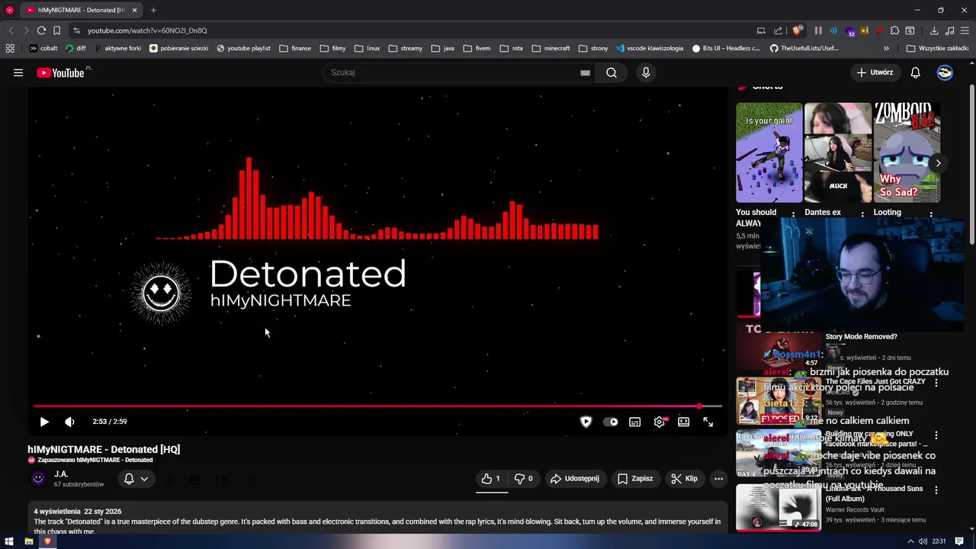Open the J.A. channel avatar
Viewport: 976px width, 549px height.
(38, 479)
